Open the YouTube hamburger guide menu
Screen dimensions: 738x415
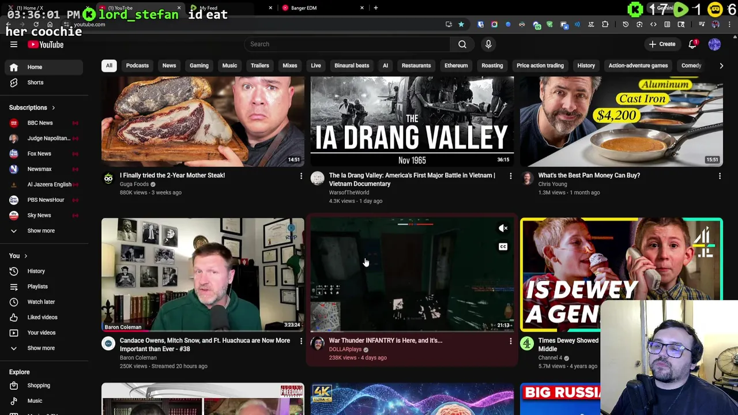coord(14,44)
